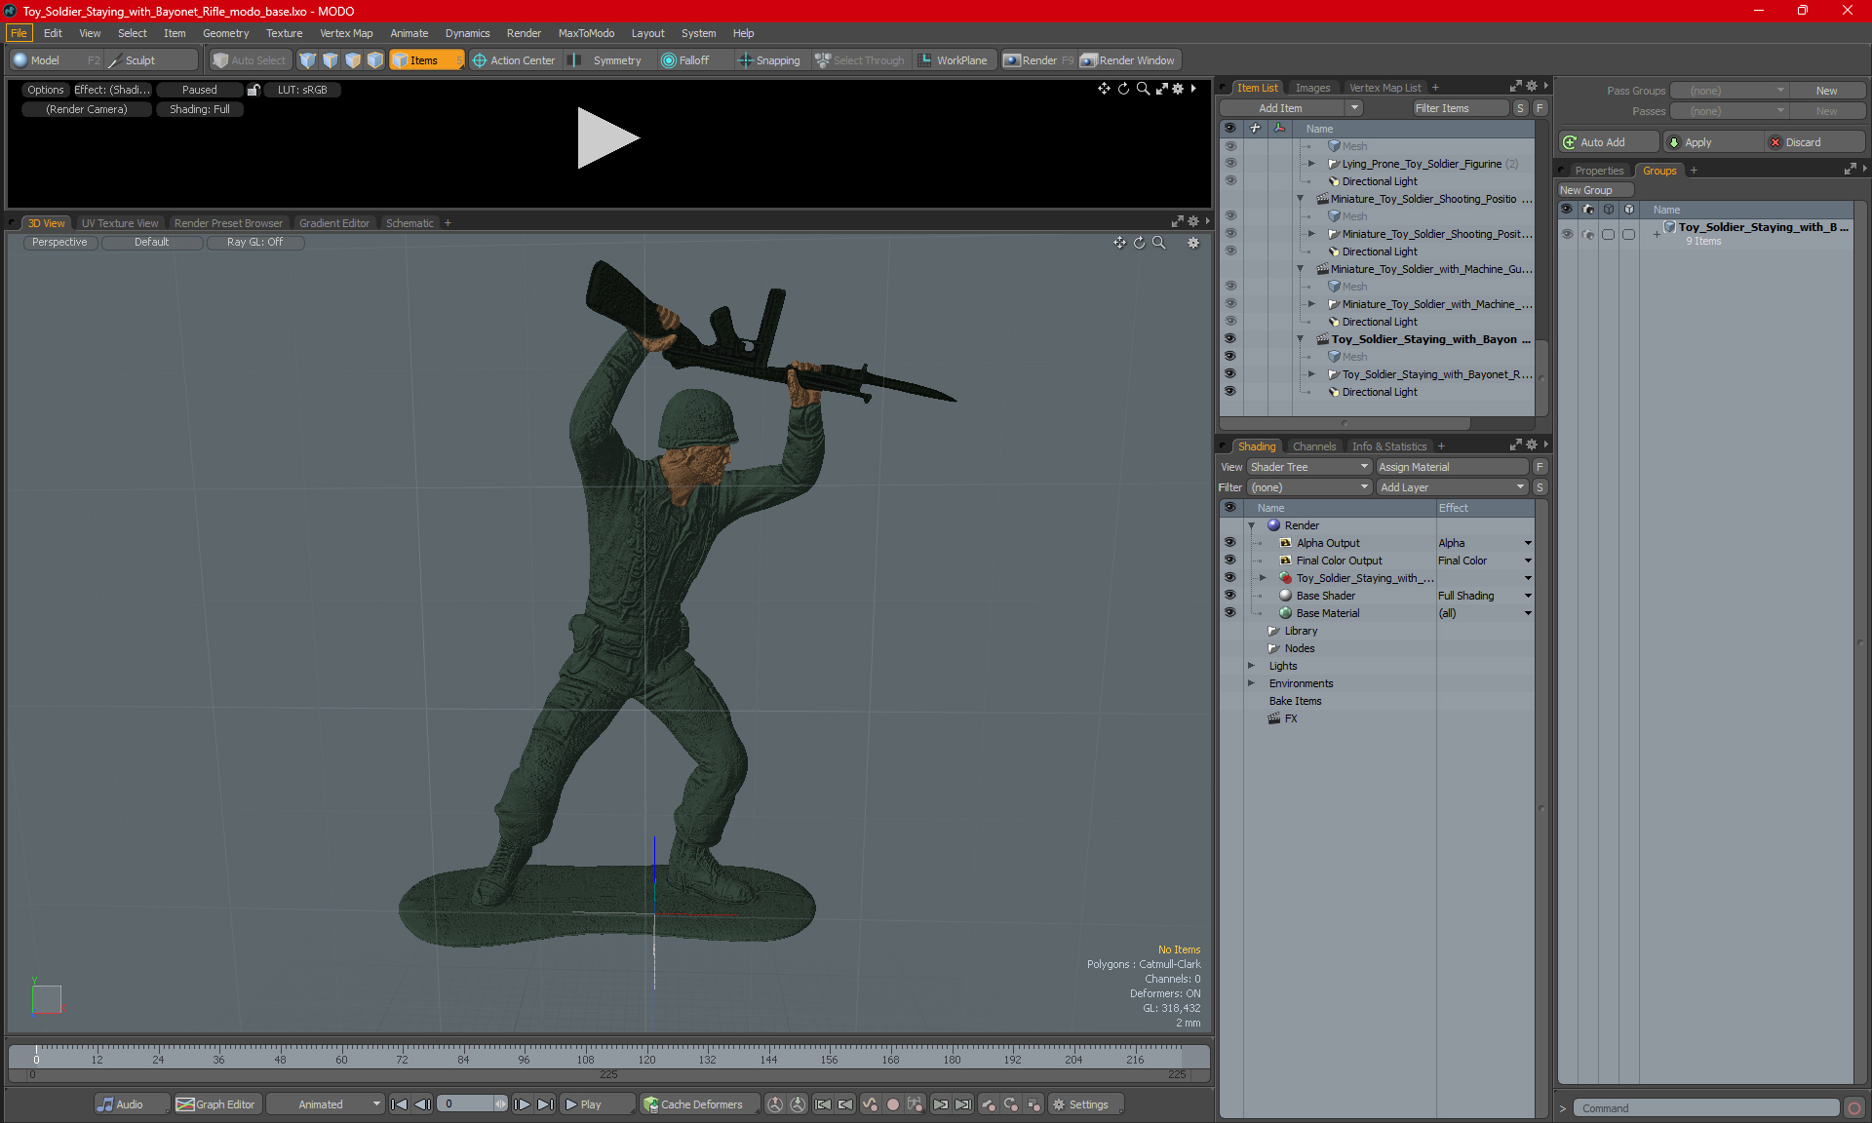The image size is (1872, 1123).
Task: Switch to the Channels tab
Action: pyautogui.click(x=1314, y=446)
